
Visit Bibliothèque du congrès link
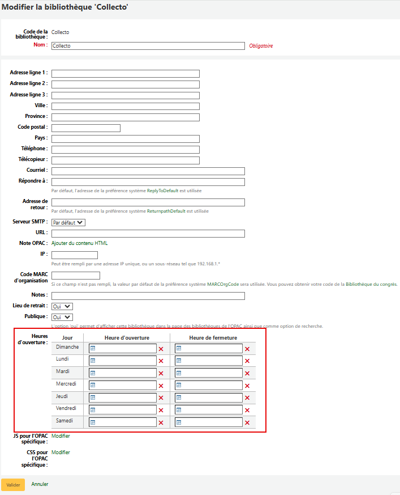(371, 284)
